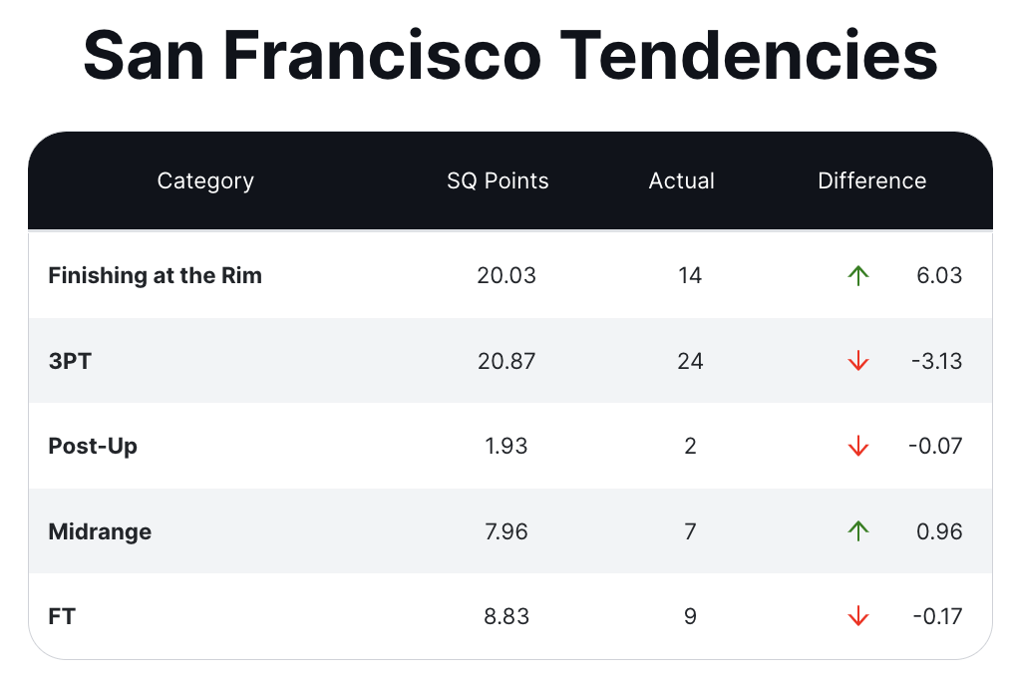The height and width of the screenshot is (682, 1009).
Task: Select the SQ Points column header
Action: pos(498,180)
